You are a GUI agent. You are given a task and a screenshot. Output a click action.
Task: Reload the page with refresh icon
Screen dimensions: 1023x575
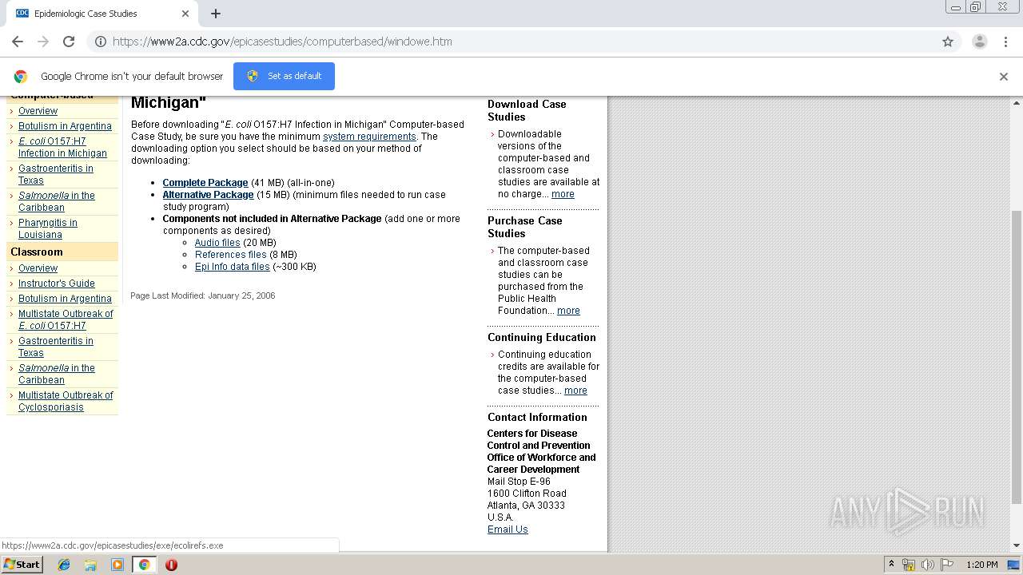coord(69,42)
